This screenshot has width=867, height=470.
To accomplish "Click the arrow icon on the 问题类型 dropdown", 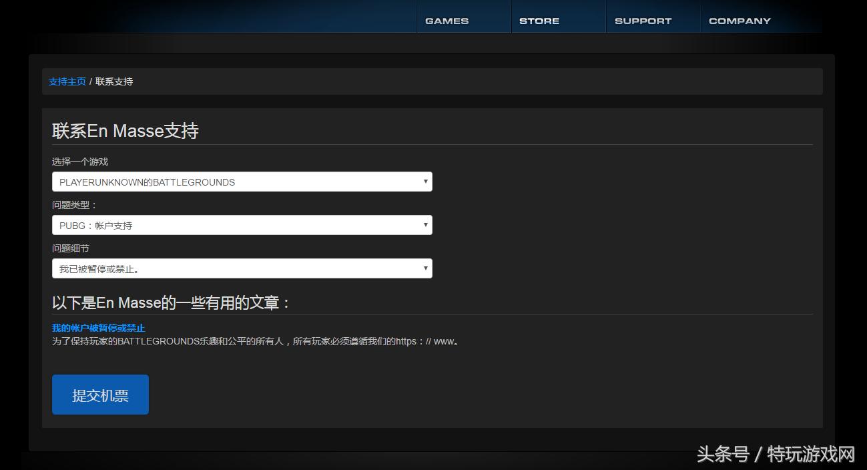I will 426,225.
